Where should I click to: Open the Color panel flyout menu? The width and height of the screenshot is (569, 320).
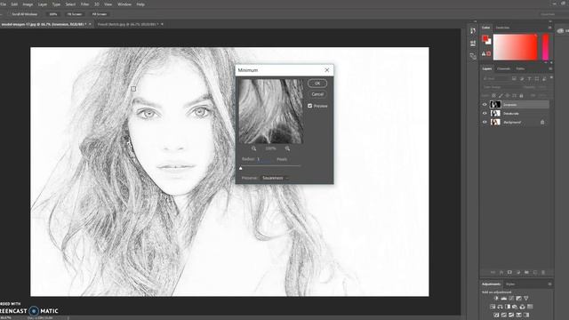pyautogui.click(x=549, y=28)
